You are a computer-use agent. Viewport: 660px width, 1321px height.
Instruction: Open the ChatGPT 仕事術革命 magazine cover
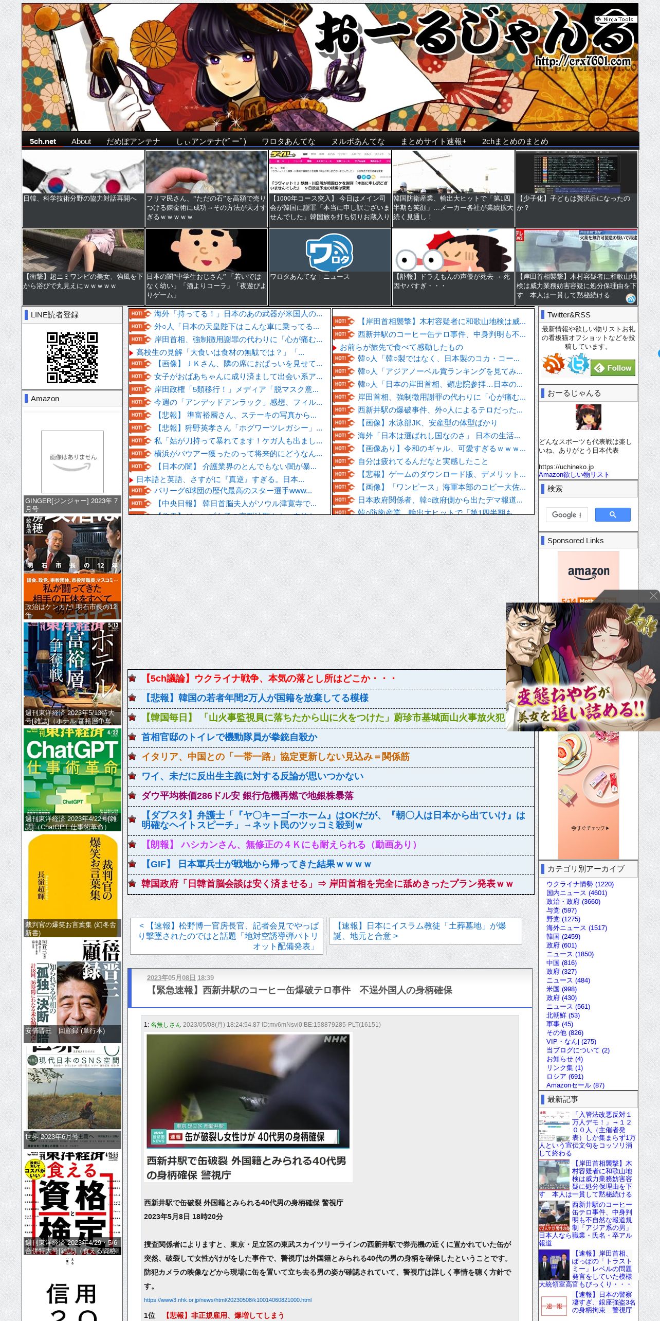[72, 779]
